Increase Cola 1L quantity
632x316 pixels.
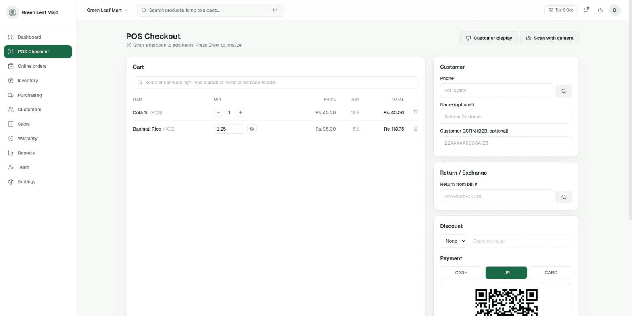(240, 112)
